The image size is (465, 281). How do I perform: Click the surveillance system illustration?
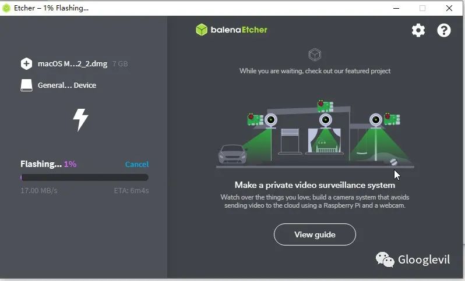[315, 134]
